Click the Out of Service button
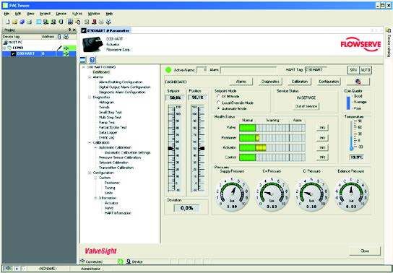The image size is (393, 273). pos(306,106)
